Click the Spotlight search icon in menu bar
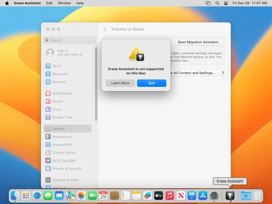272x204 pixels. (217, 3)
